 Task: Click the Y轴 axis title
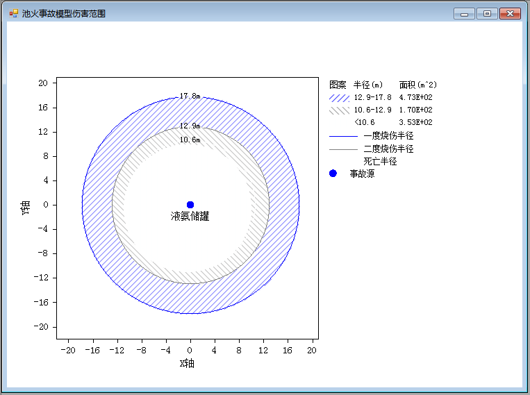pos(25,208)
